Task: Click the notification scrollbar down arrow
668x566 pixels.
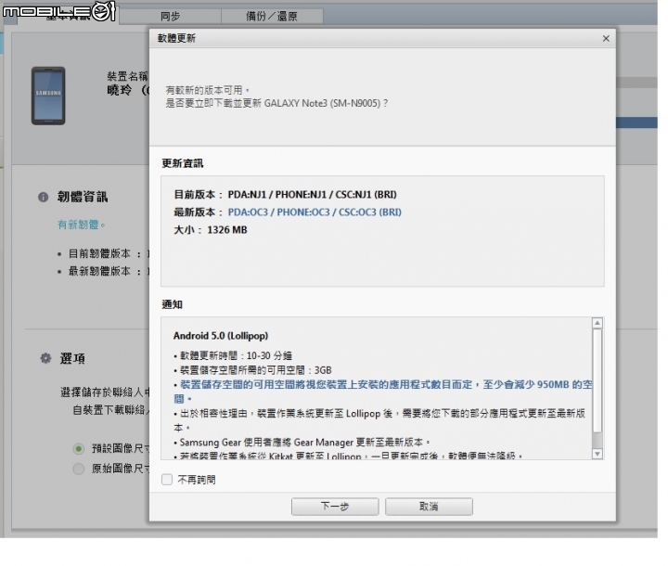Action: (597, 454)
